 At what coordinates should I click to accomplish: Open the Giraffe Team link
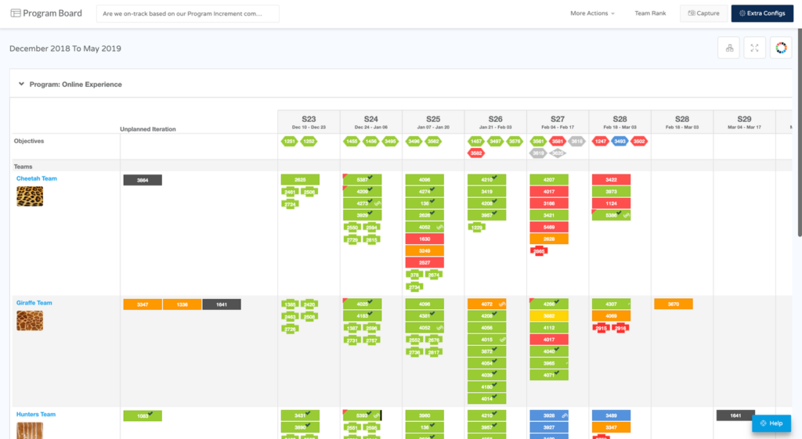point(34,303)
